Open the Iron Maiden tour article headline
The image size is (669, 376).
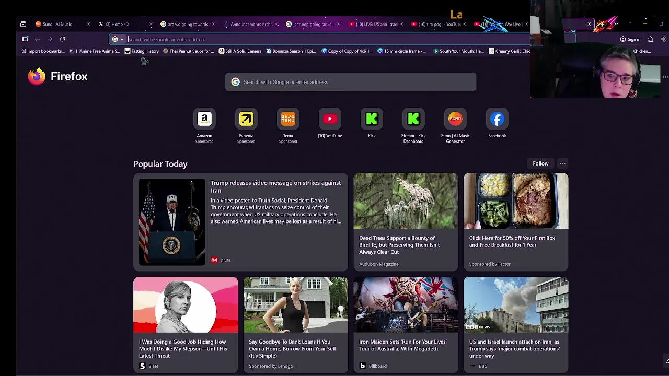[403, 345]
